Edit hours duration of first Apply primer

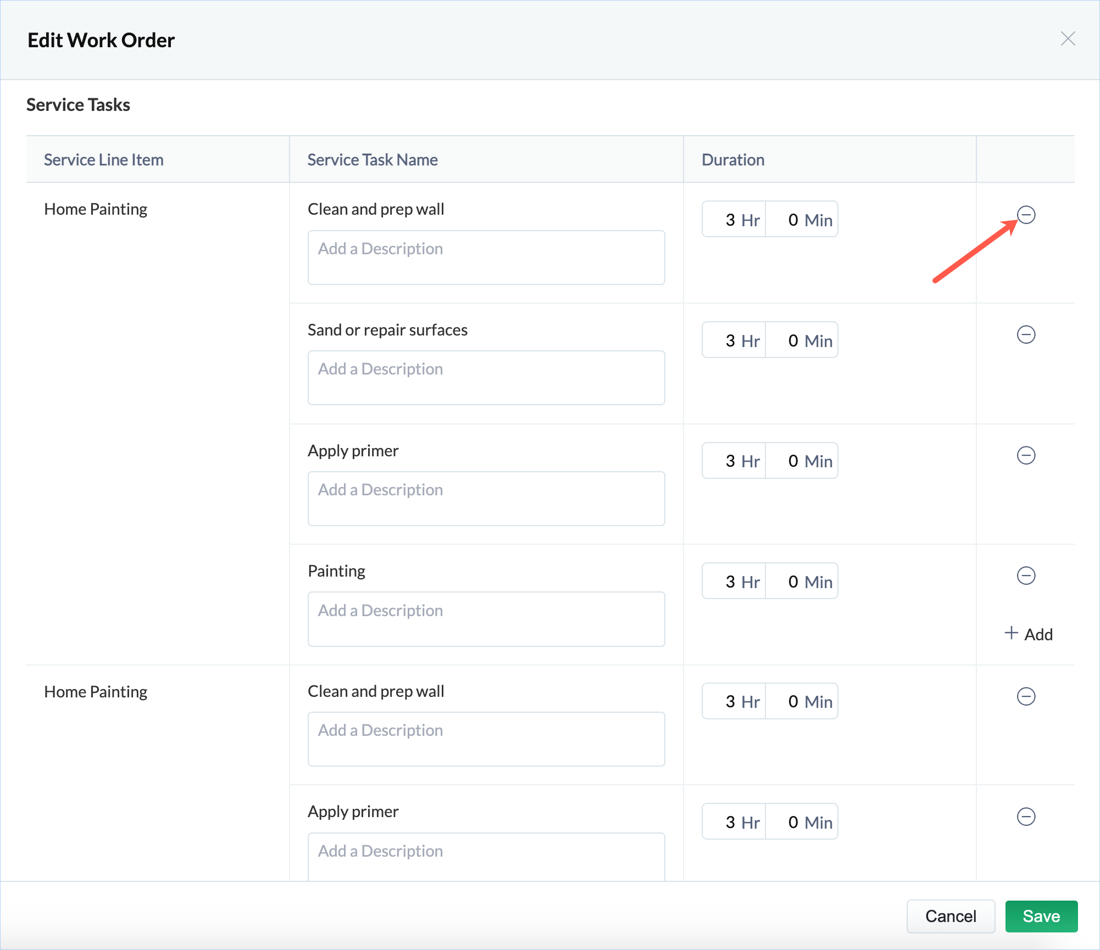734,461
